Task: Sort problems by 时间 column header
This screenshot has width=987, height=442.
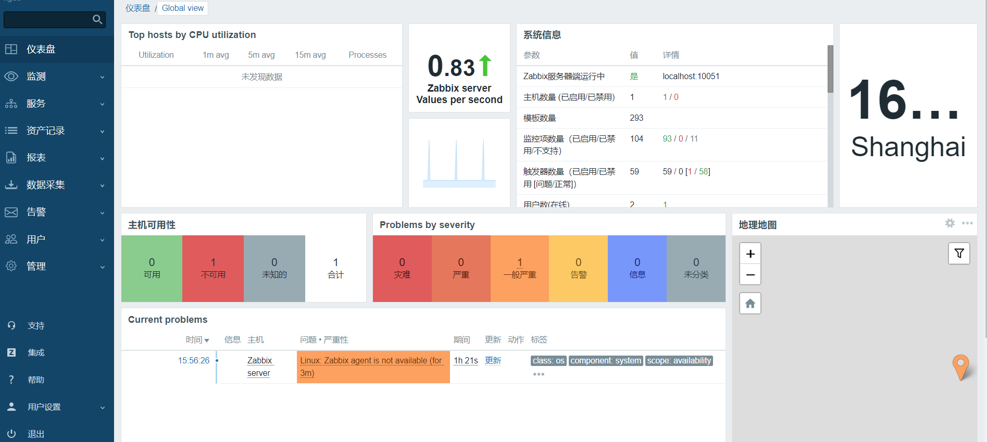Action: point(197,340)
